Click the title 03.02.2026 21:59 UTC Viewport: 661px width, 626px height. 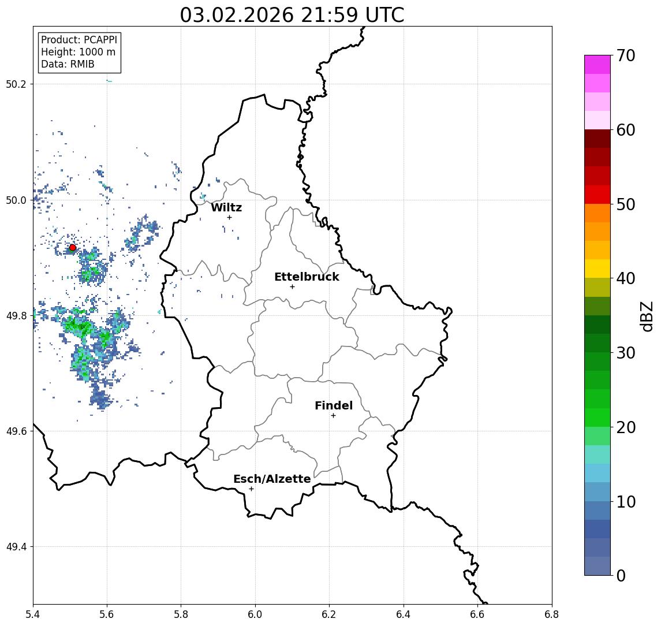[292, 15]
